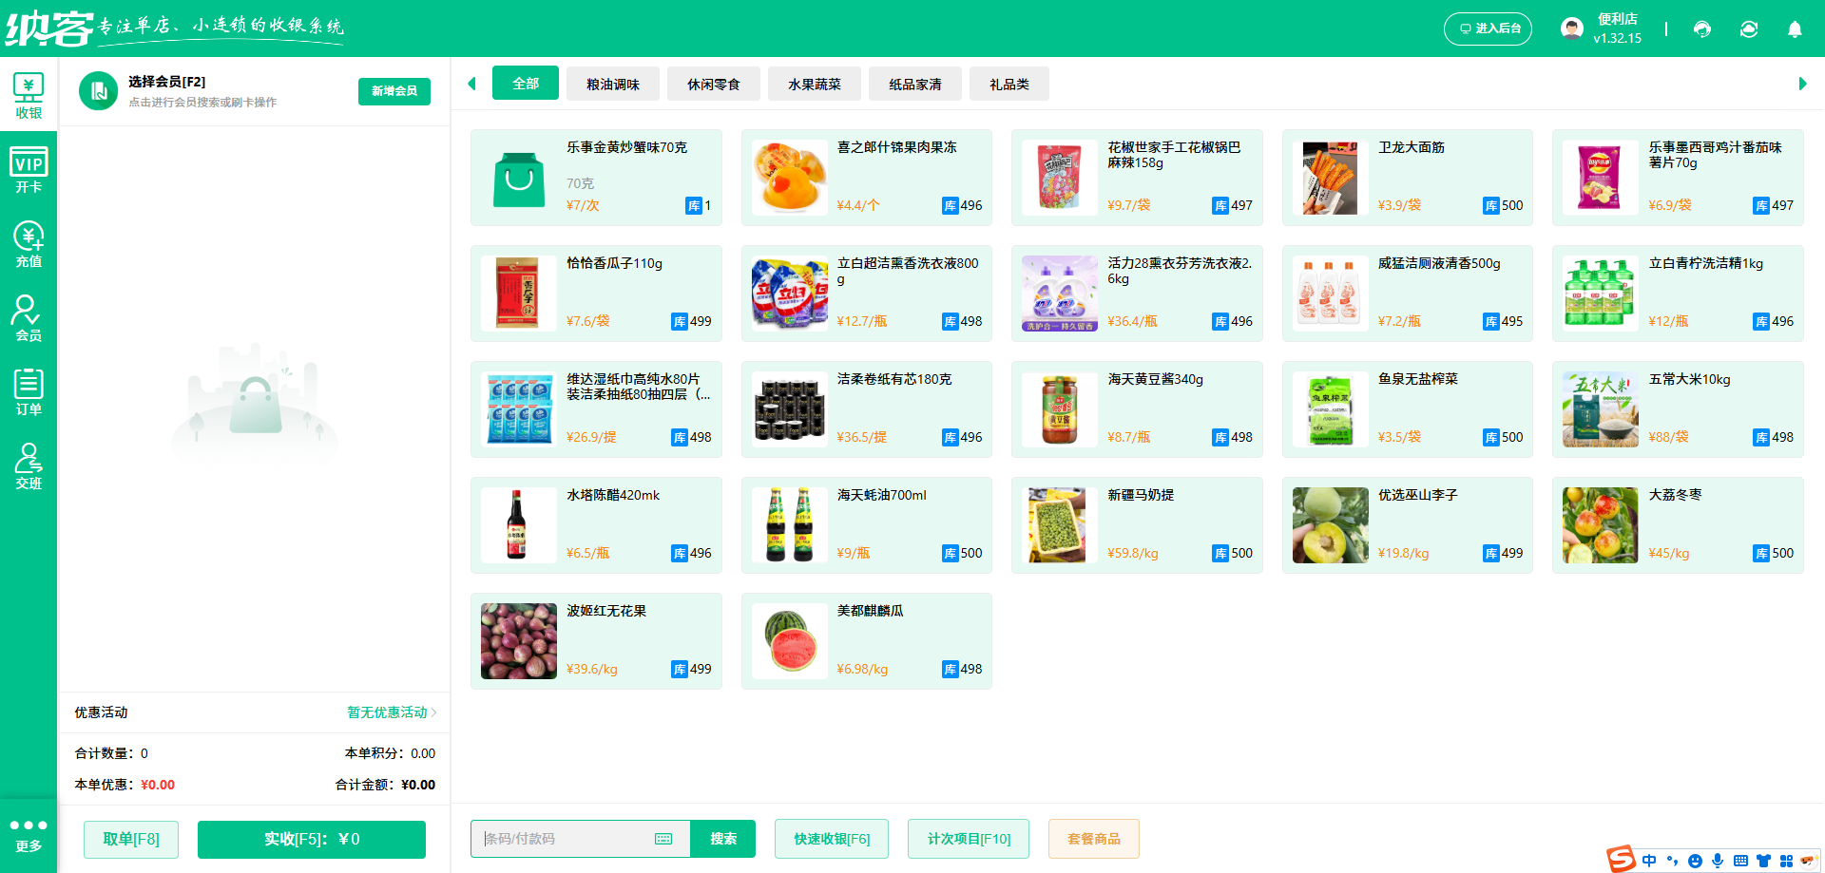View orders via the 订单 icon

29,391
